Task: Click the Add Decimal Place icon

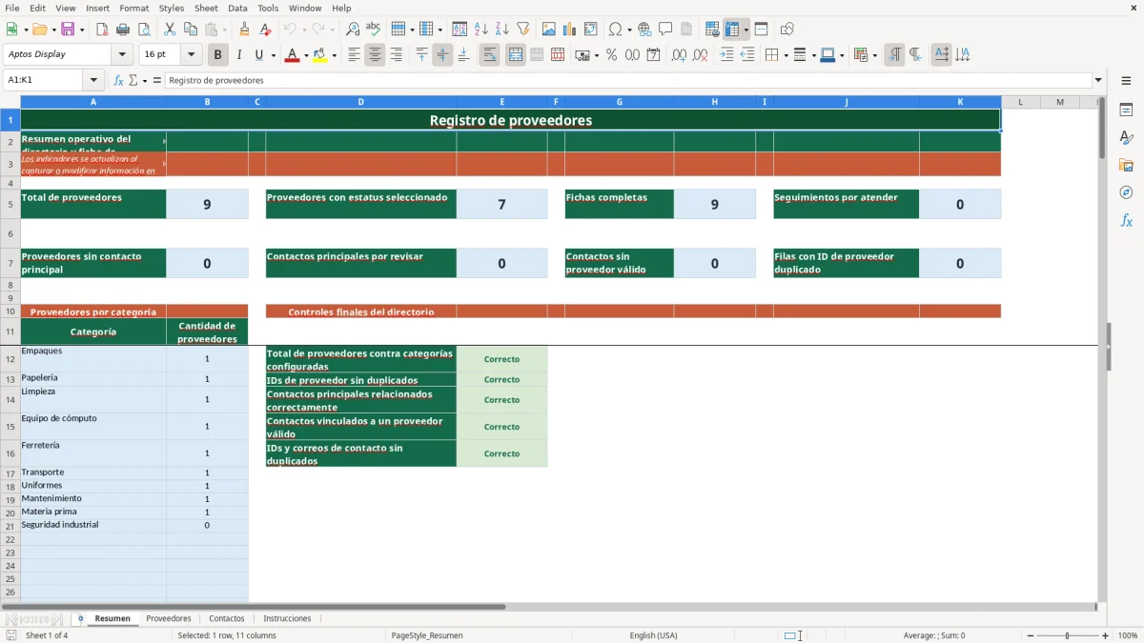Action: (679, 55)
